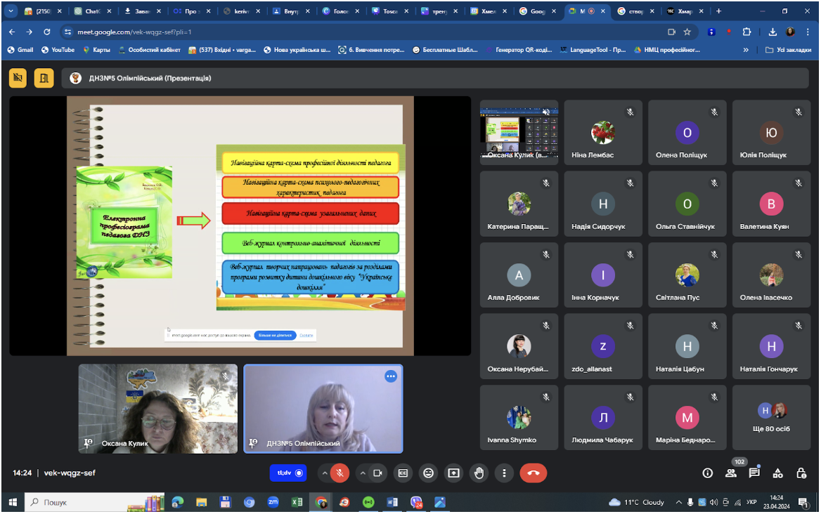Turn on captions
This screenshot has width=821, height=514.
click(403, 473)
